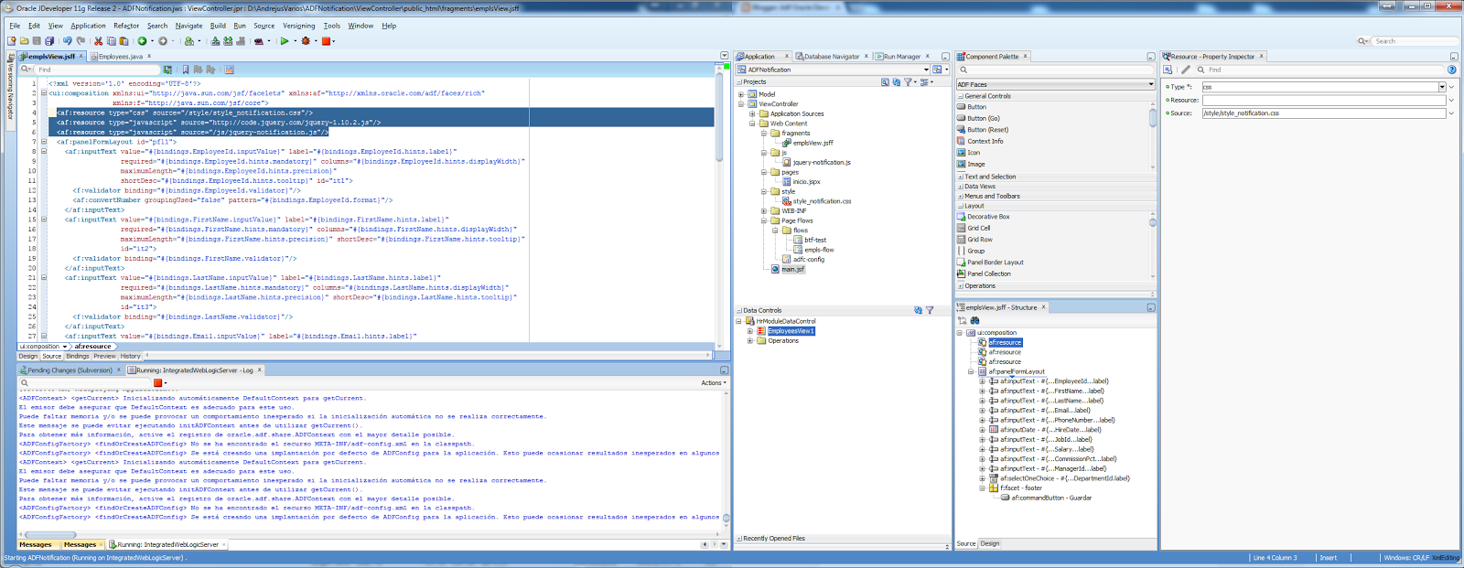Click the red terminate icon in log toolbar
Viewport: 1464px width, 568px height.
[157, 382]
